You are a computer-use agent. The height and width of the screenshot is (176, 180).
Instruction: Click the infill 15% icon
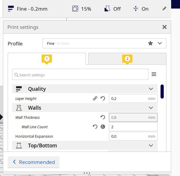pos(75,9)
